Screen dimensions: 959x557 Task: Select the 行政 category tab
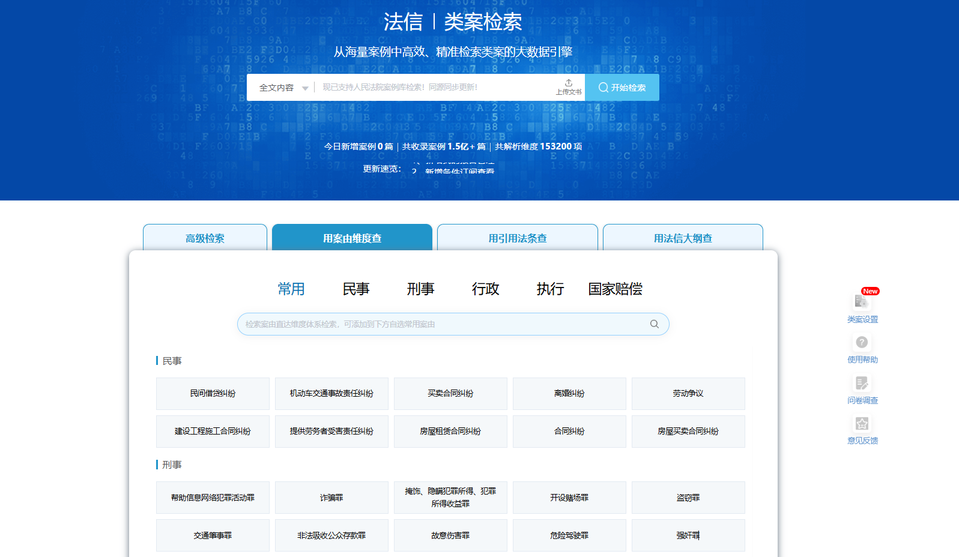tap(486, 289)
